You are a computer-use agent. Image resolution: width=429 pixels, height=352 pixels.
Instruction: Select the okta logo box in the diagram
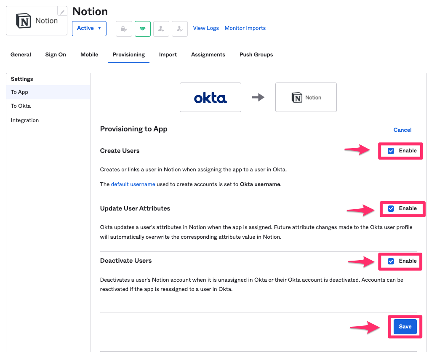[x=210, y=97]
